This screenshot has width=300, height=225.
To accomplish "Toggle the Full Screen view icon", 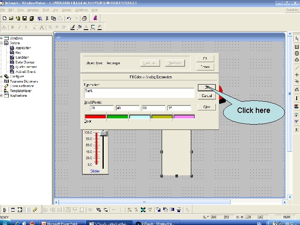I will click(20, 210).
